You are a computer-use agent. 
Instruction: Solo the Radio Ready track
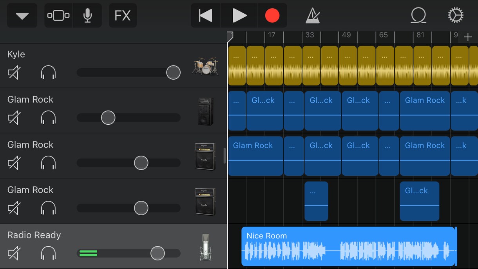point(48,253)
